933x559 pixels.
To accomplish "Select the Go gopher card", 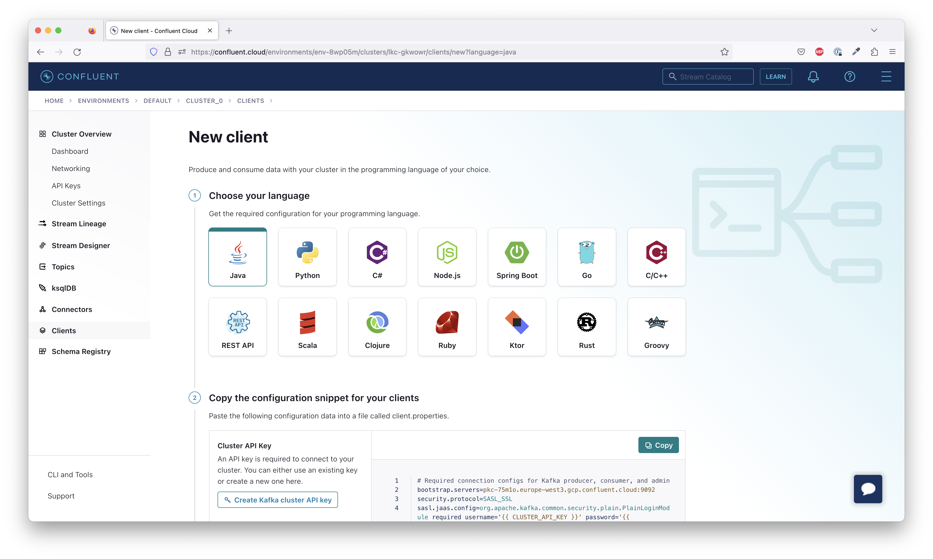I will [587, 257].
